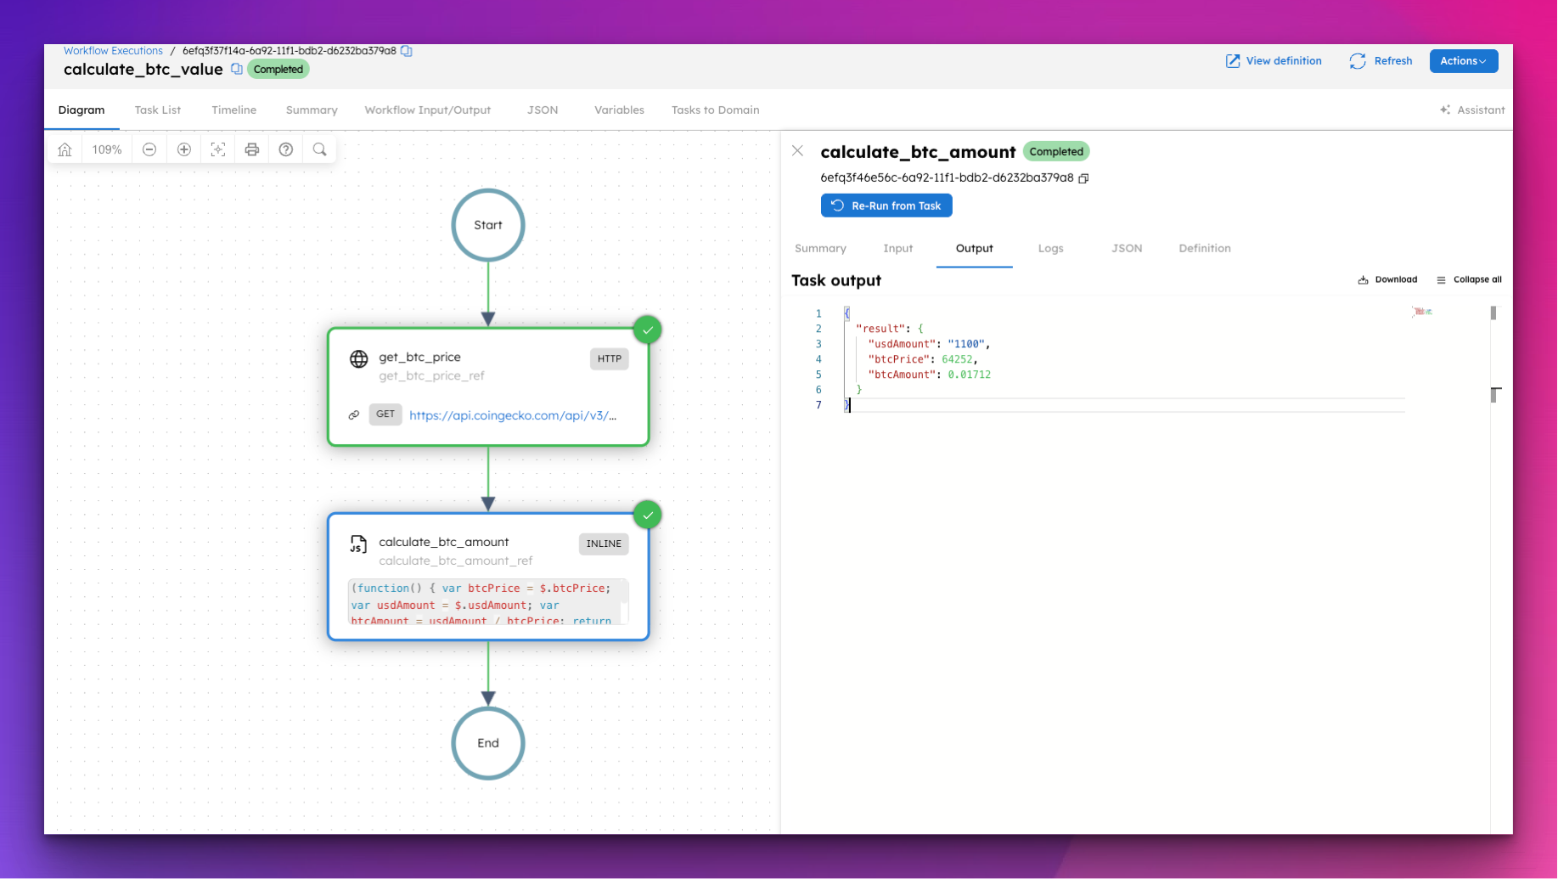This screenshot has width=1558, height=879.
Task: Open the coingecko API URL link
Action: click(513, 415)
